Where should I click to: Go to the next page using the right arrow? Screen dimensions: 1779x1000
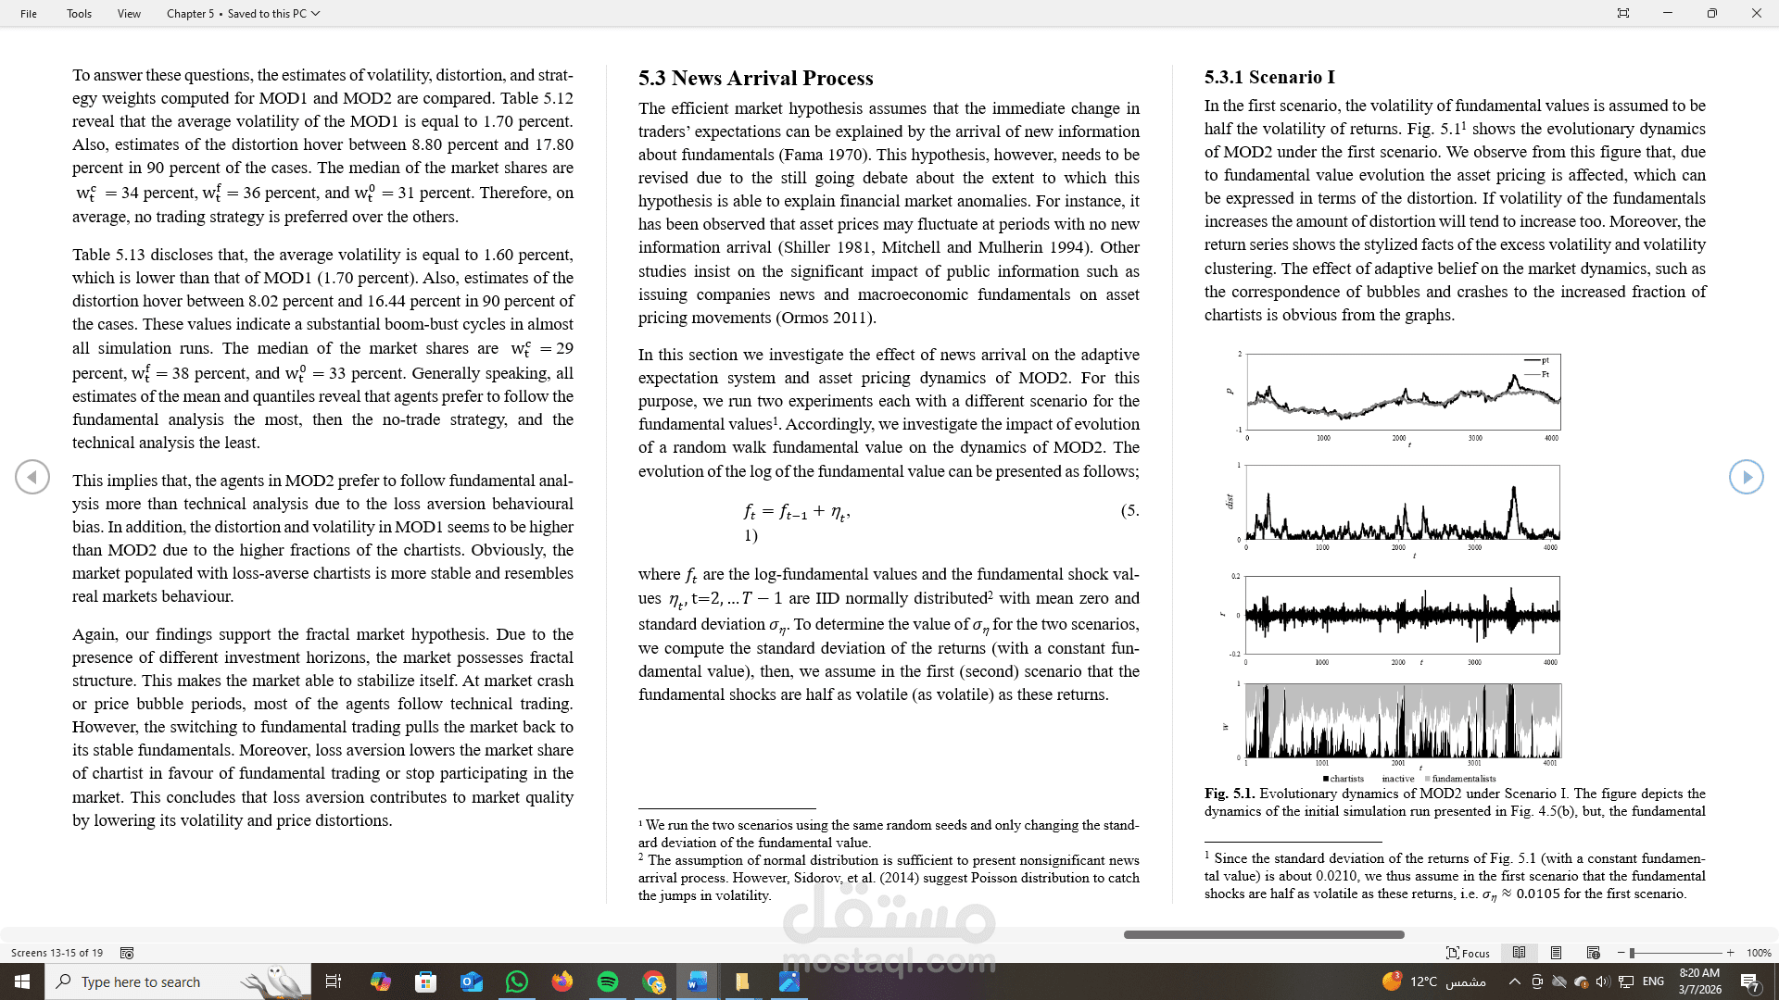[x=1746, y=477]
